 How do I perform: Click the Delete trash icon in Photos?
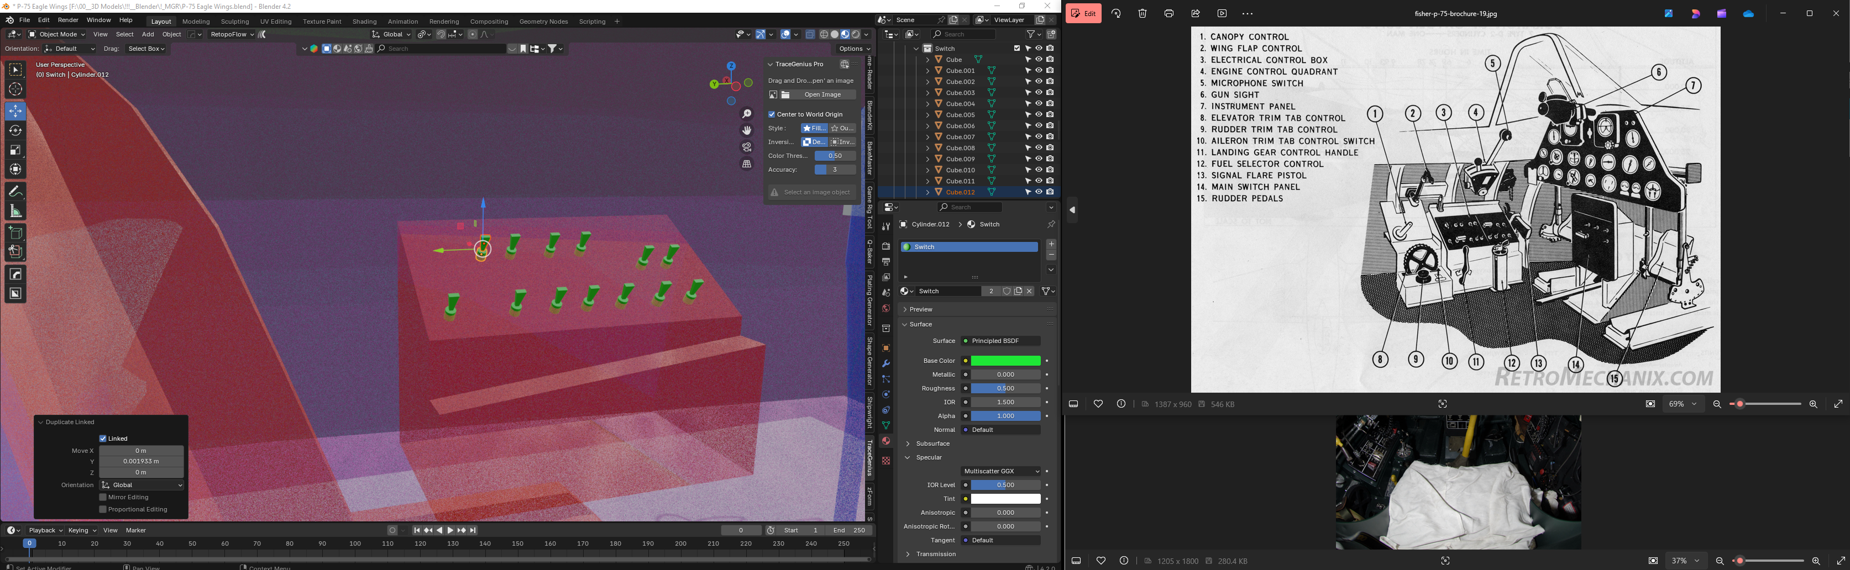1143,14
